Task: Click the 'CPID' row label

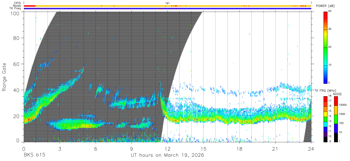Action: click(17, 3)
